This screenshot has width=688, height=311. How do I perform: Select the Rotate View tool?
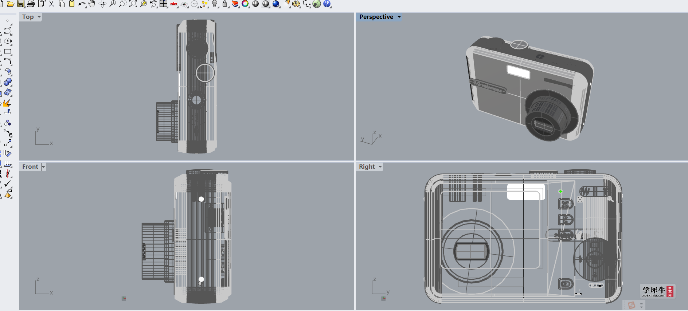click(x=102, y=4)
